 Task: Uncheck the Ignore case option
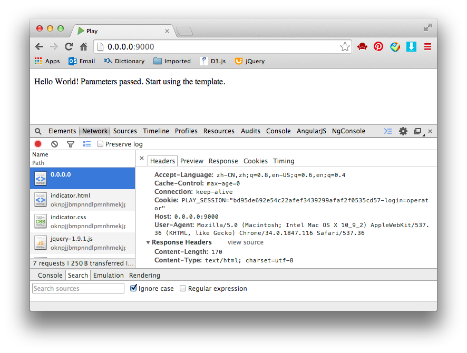134,288
